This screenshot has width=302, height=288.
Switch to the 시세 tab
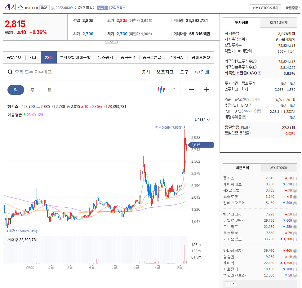click(33, 58)
